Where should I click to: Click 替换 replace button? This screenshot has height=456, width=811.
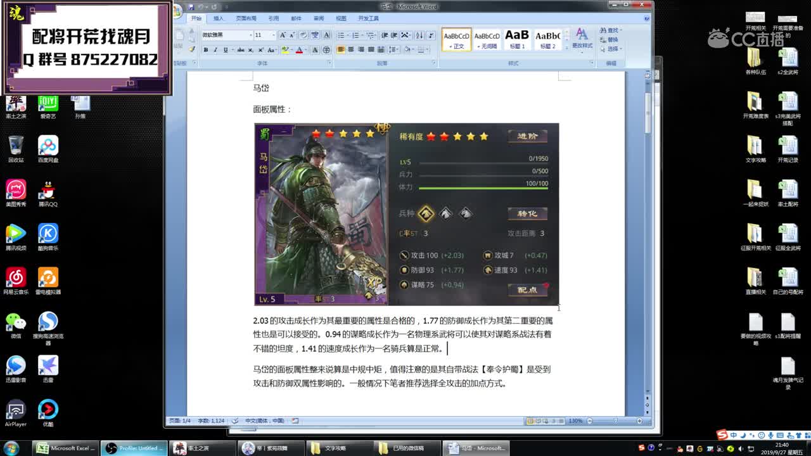pyautogui.click(x=609, y=39)
